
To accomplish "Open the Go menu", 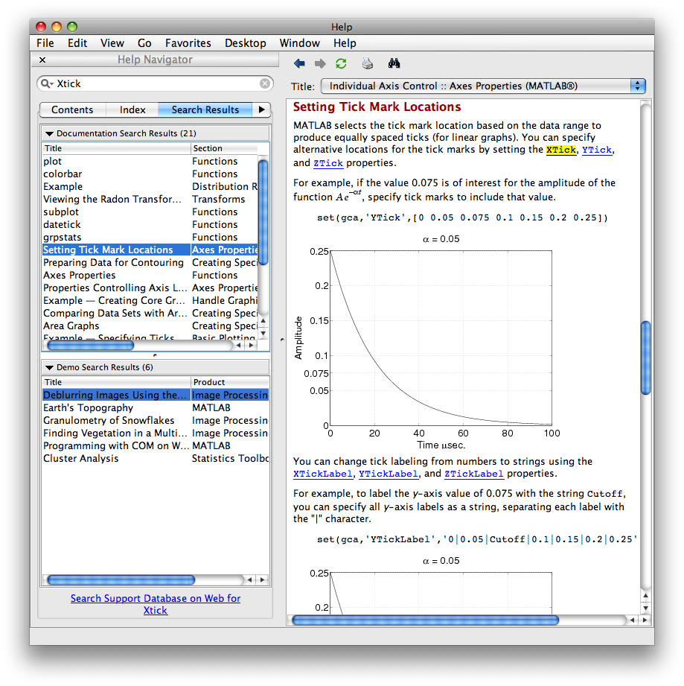I will click(x=144, y=43).
